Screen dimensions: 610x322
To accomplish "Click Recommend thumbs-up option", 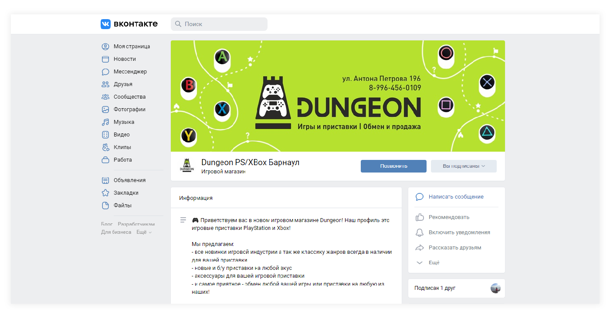I will 449,217.
